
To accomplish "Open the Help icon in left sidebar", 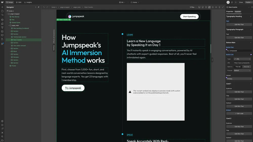I will (x=2, y=129).
